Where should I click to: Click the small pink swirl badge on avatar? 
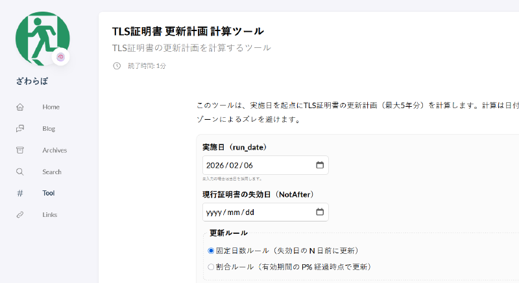60,57
